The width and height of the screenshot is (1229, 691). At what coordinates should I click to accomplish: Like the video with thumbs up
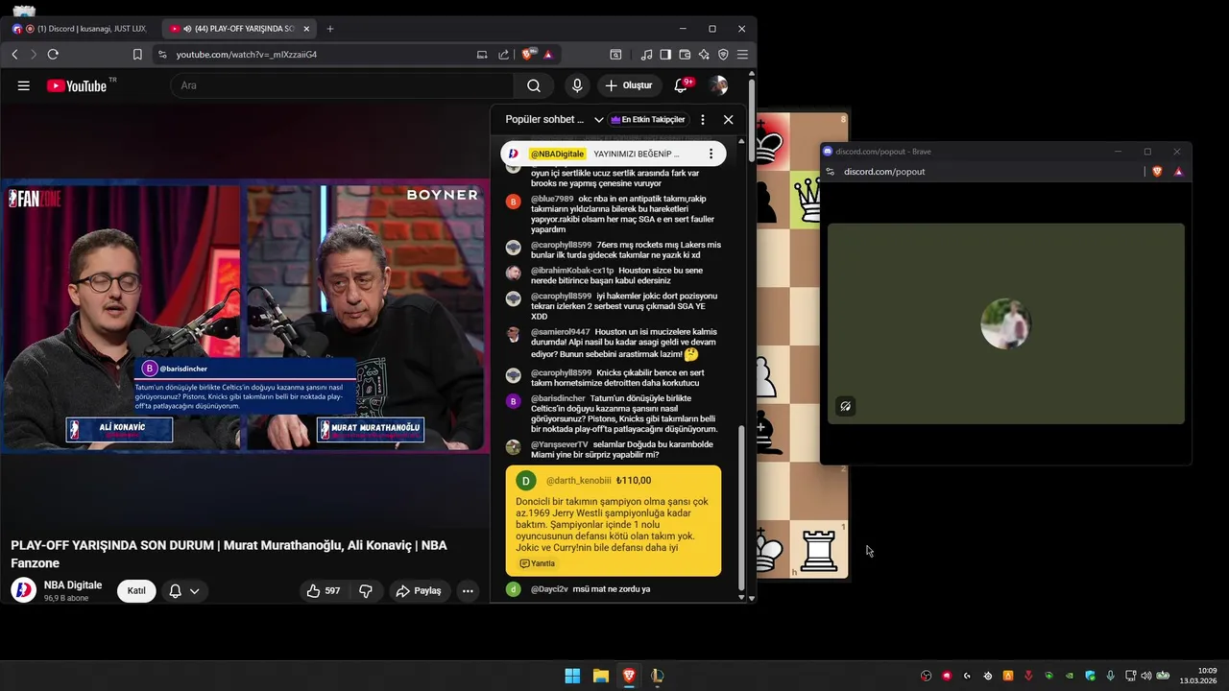[x=323, y=591]
